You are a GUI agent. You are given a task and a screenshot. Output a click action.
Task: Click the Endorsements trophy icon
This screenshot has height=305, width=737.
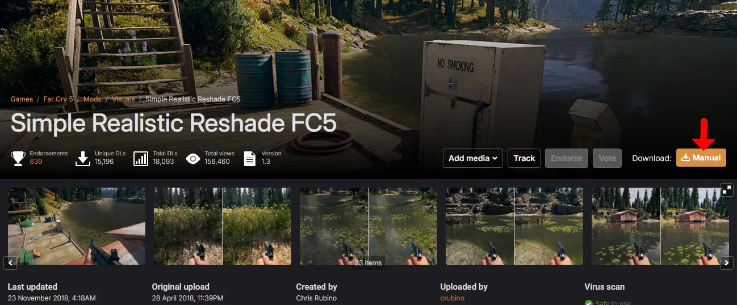(18, 158)
